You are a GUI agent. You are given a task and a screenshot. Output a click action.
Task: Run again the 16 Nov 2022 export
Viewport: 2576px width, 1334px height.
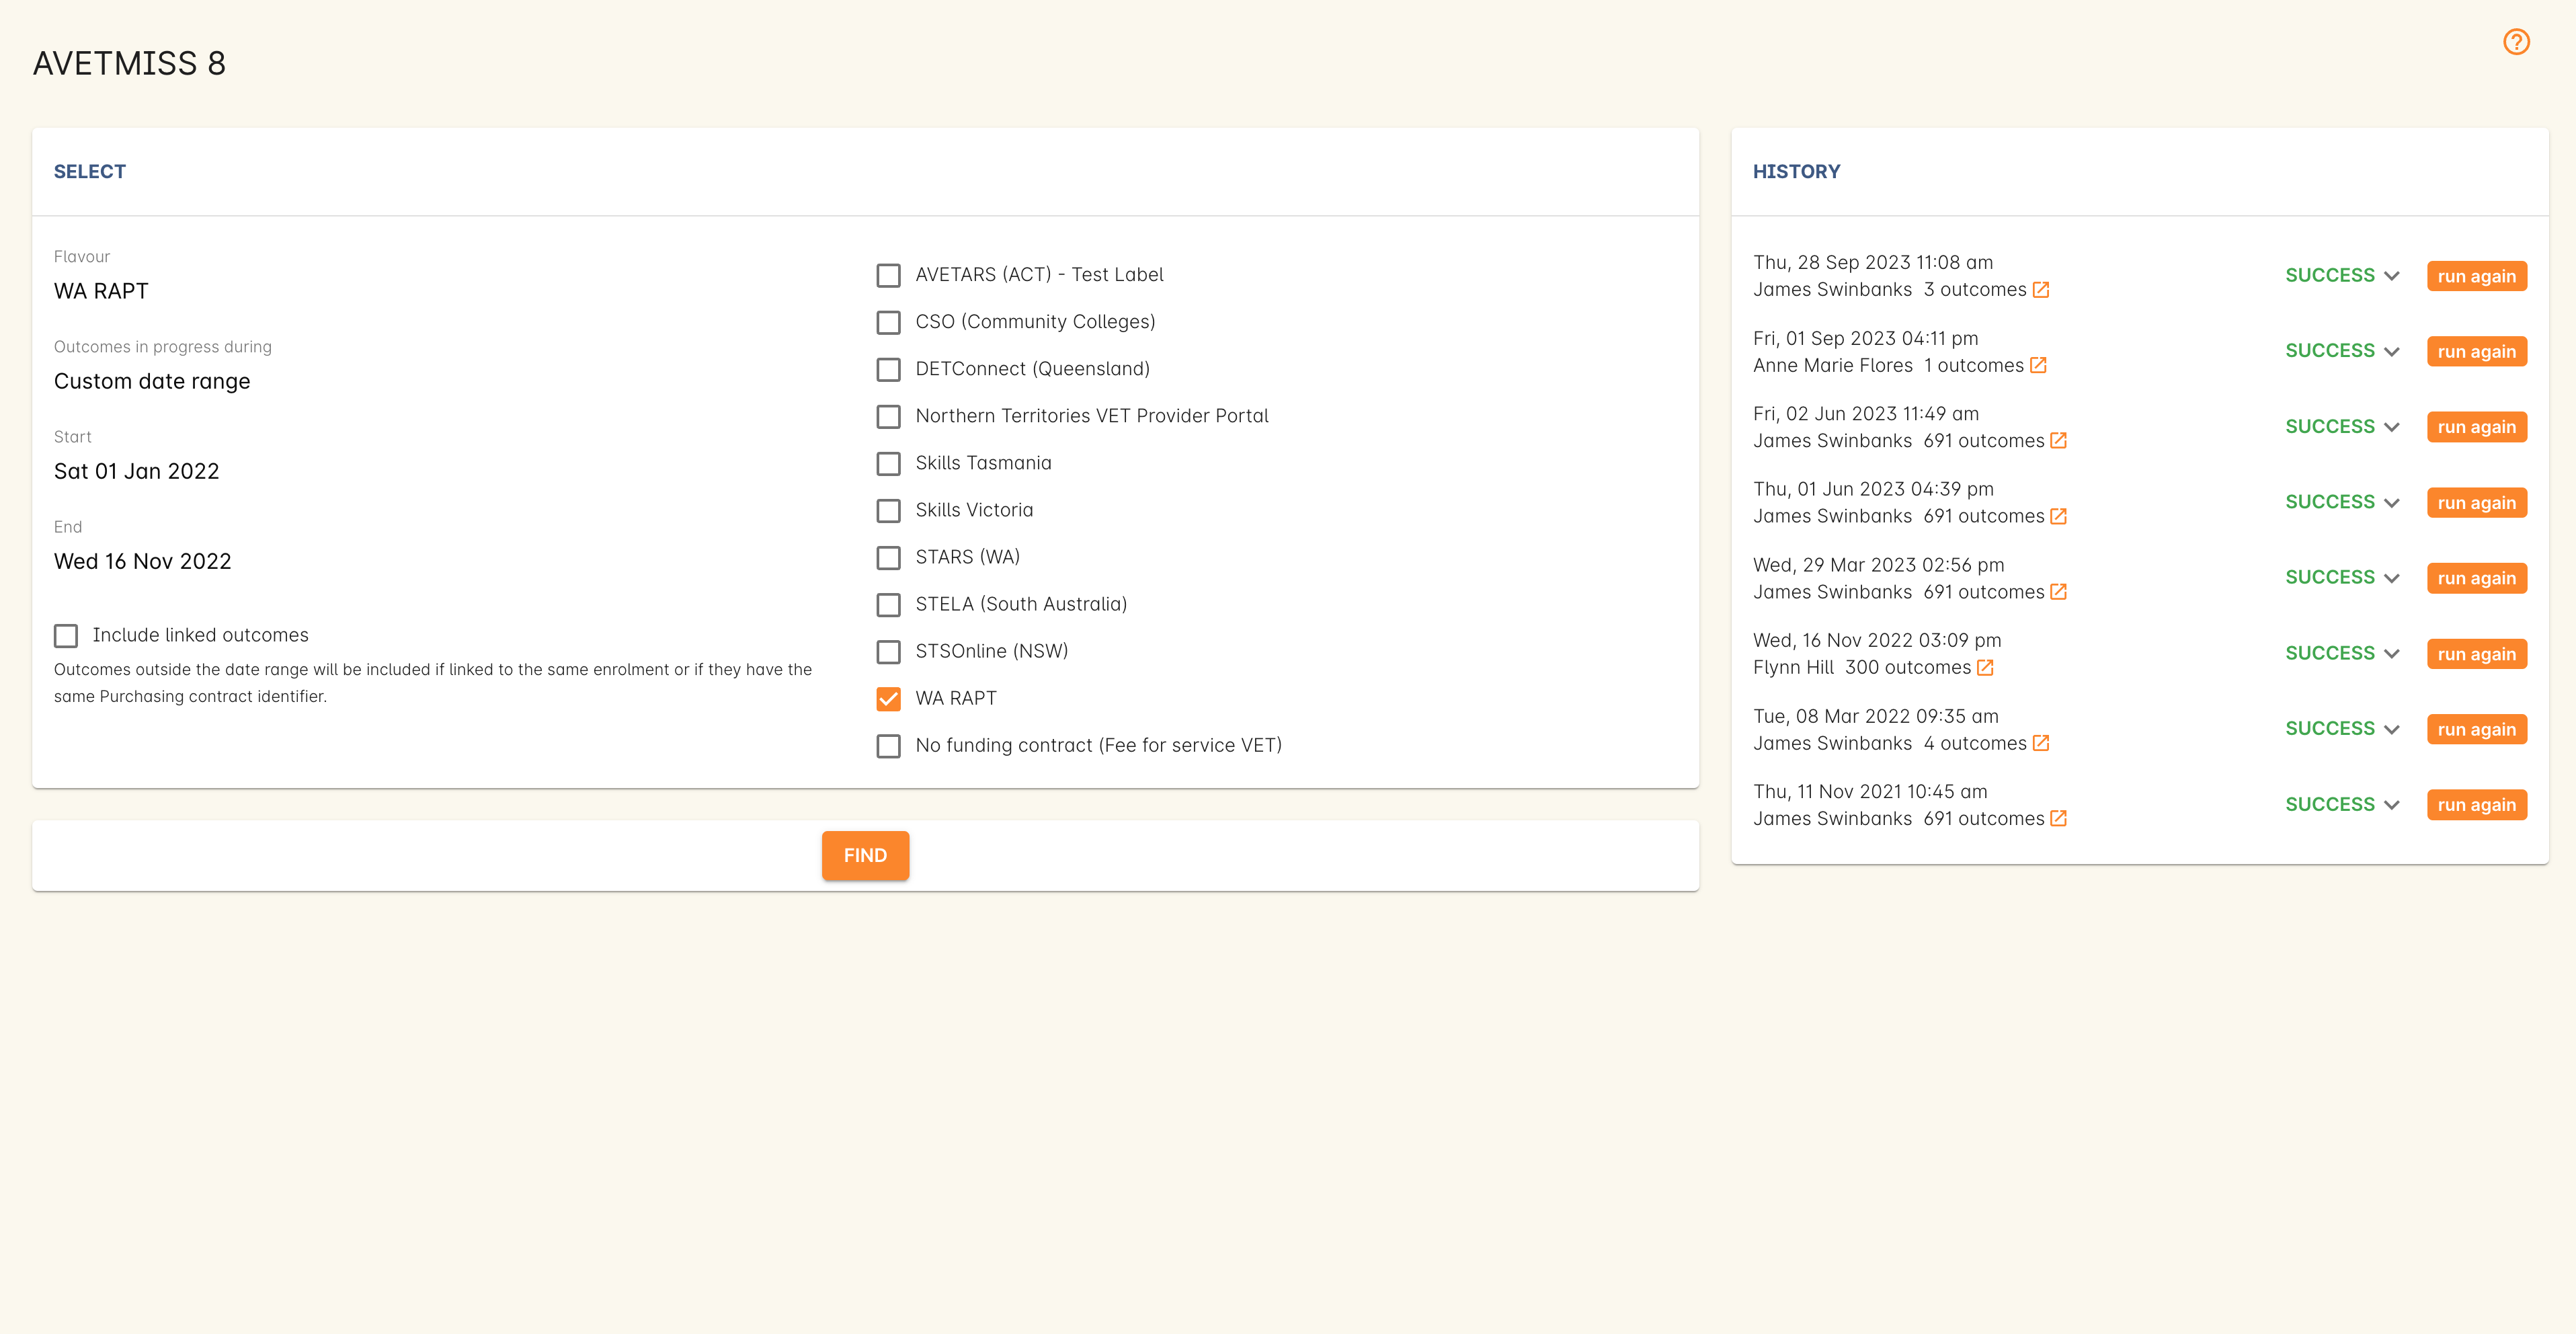pyautogui.click(x=2476, y=654)
